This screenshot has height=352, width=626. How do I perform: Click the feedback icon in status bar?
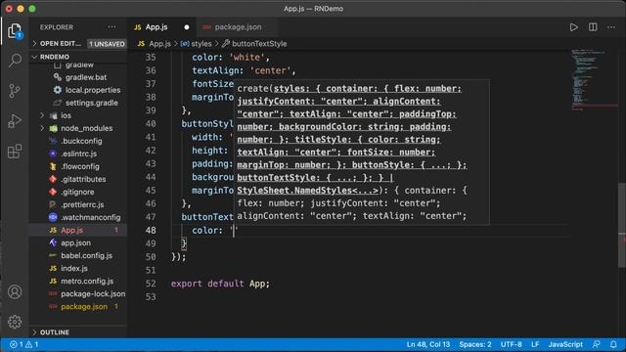click(597, 344)
